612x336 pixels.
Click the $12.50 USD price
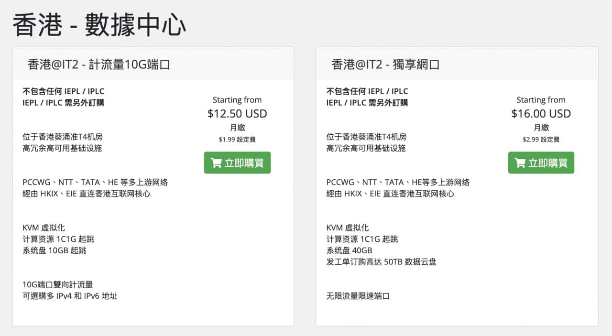coord(237,114)
